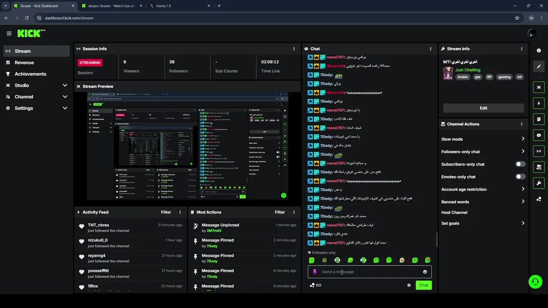Click the lightning bolt icon in right rail
The width and height of the screenshot is (548, 308).
click(x=539, y=103)
